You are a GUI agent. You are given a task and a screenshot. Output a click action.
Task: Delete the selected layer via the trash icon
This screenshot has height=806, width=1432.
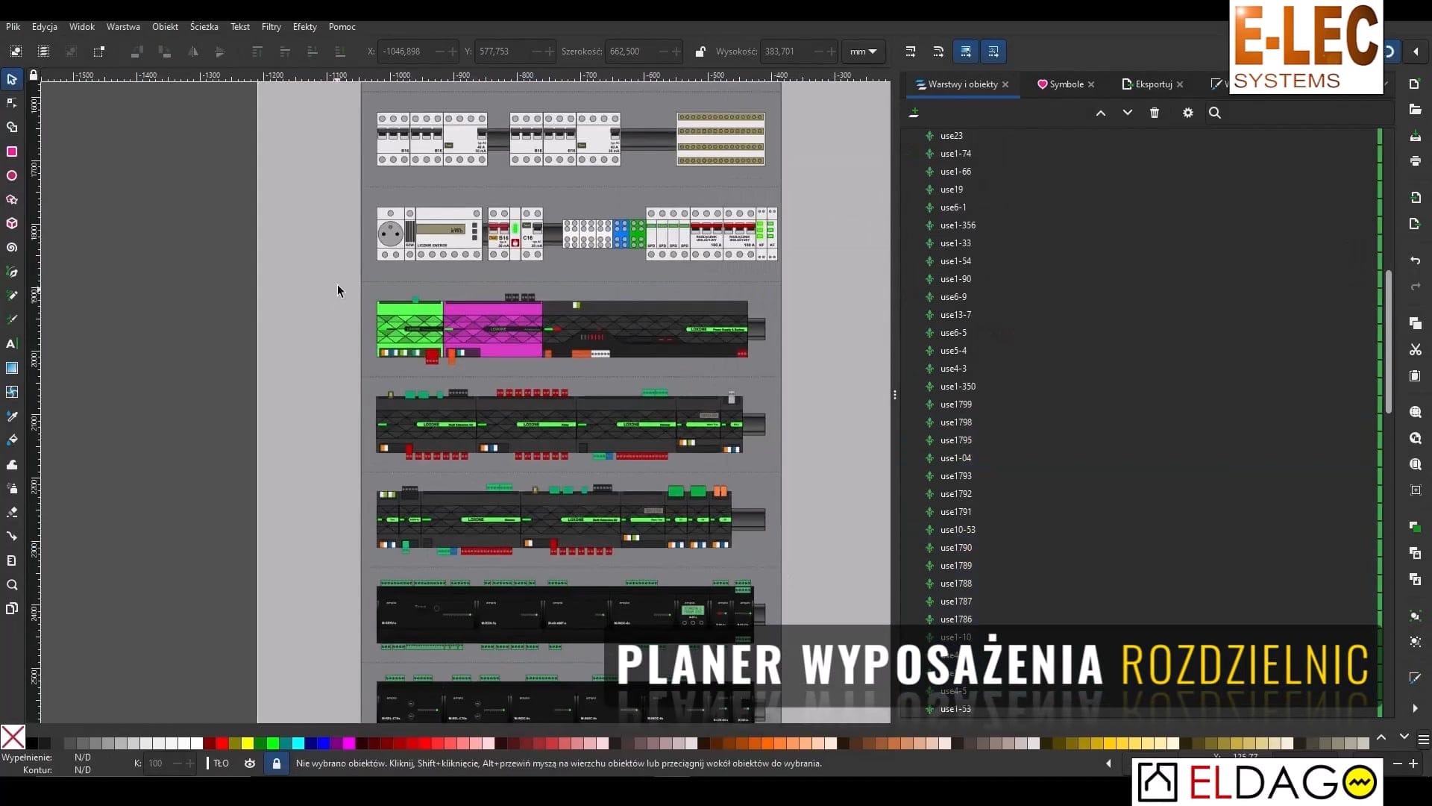tap(1155, 113)
